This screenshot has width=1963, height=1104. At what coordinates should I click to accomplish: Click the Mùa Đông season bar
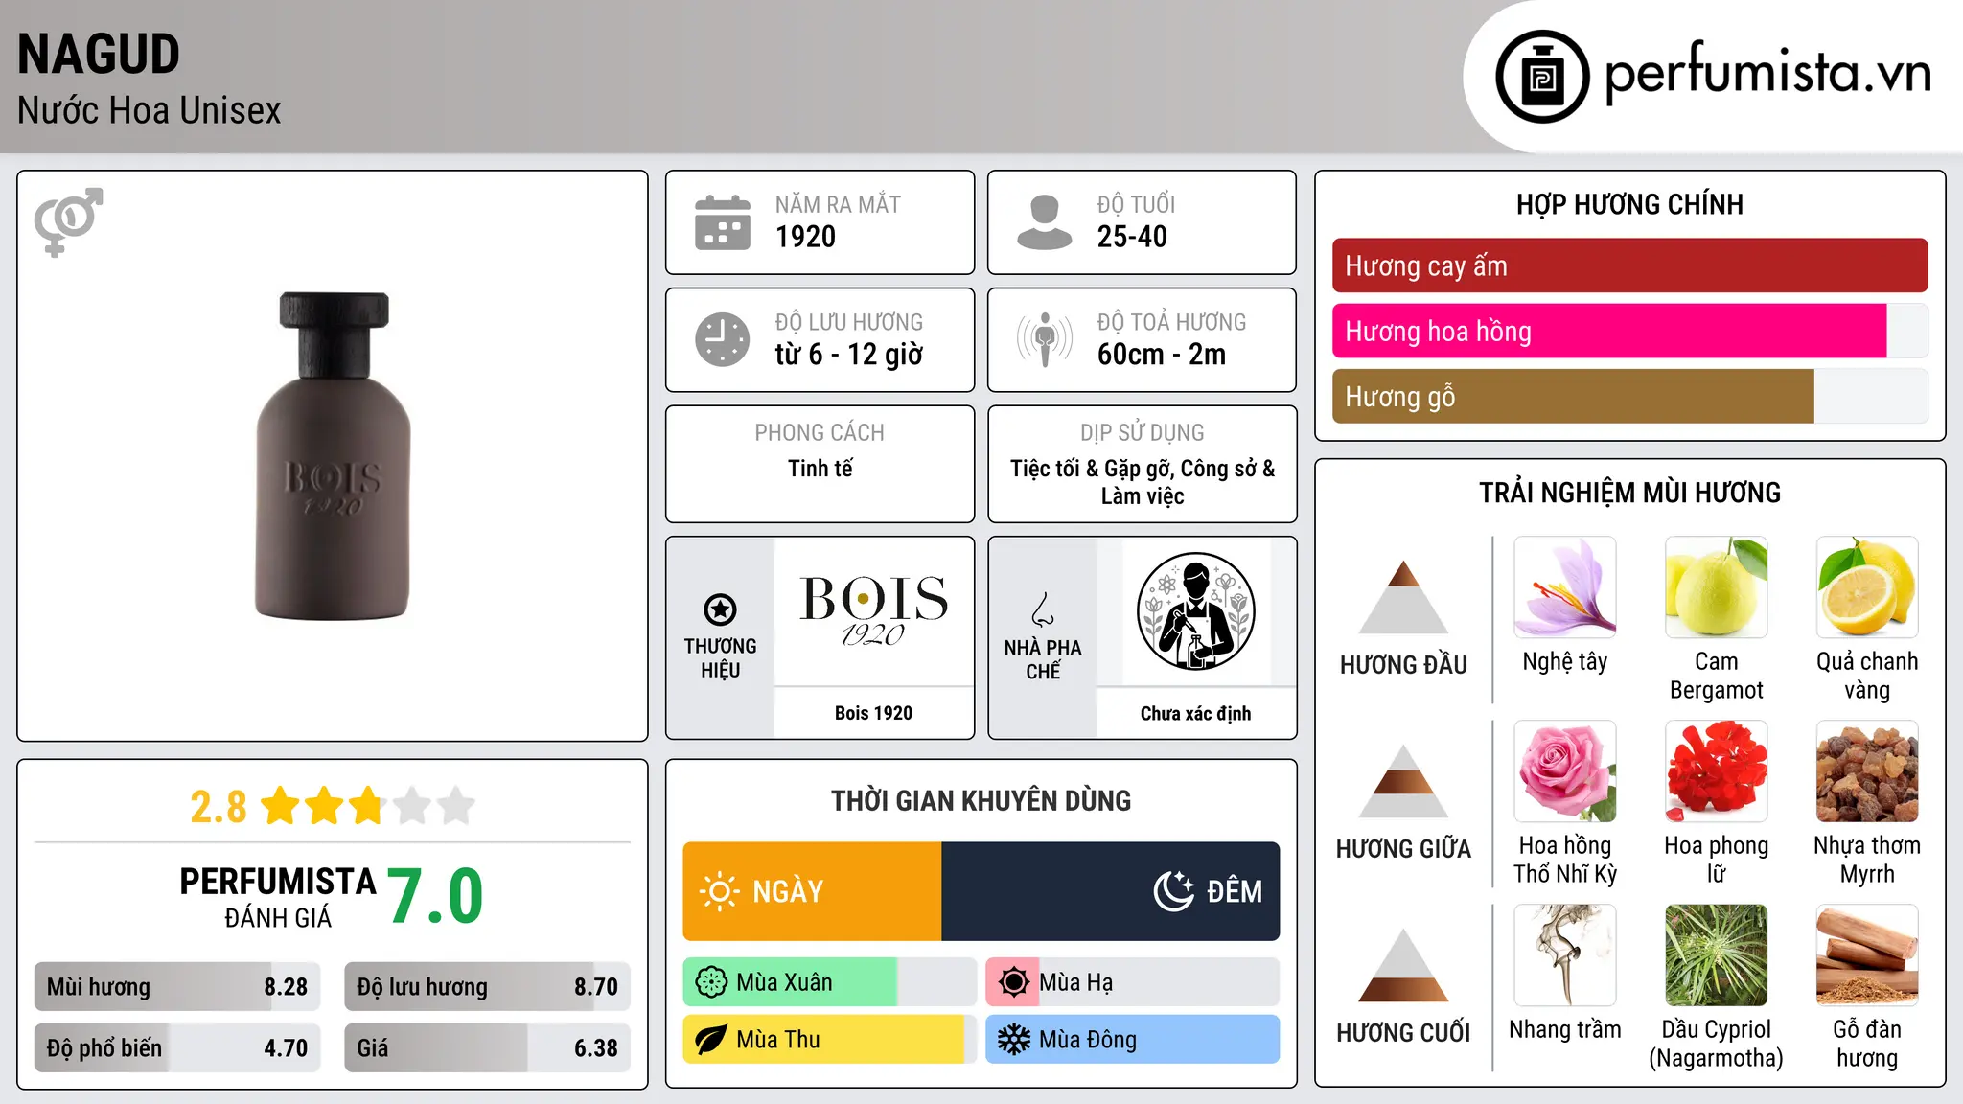pyautogui.click(x=1132, y=1040)
